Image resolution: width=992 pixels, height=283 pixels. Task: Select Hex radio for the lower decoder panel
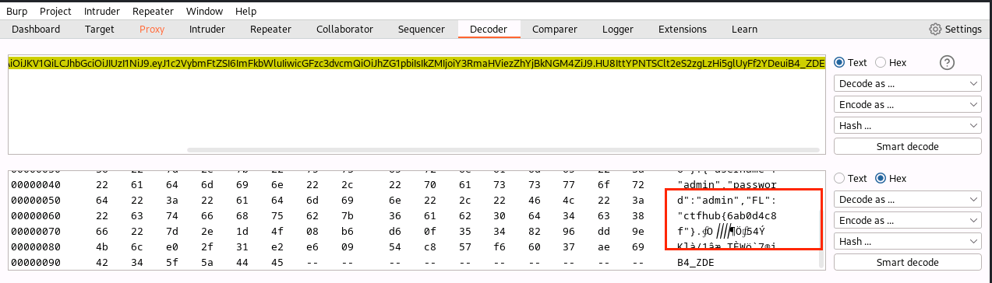[x=891, y=178]
